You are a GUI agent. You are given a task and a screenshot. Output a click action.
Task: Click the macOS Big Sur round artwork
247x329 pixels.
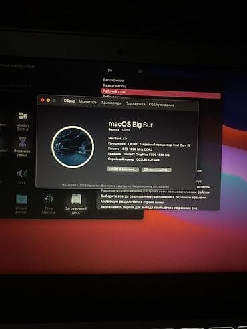coord(73,147)
